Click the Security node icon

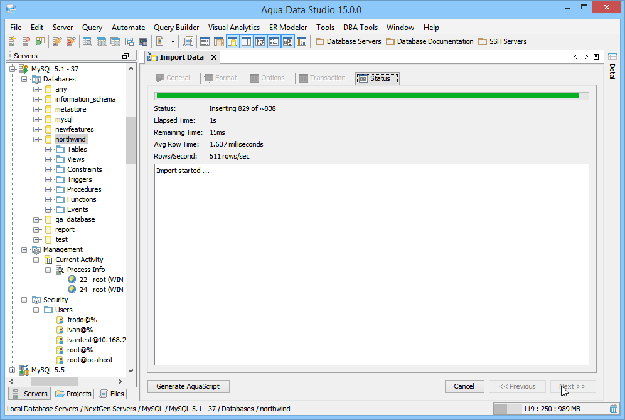36,300
